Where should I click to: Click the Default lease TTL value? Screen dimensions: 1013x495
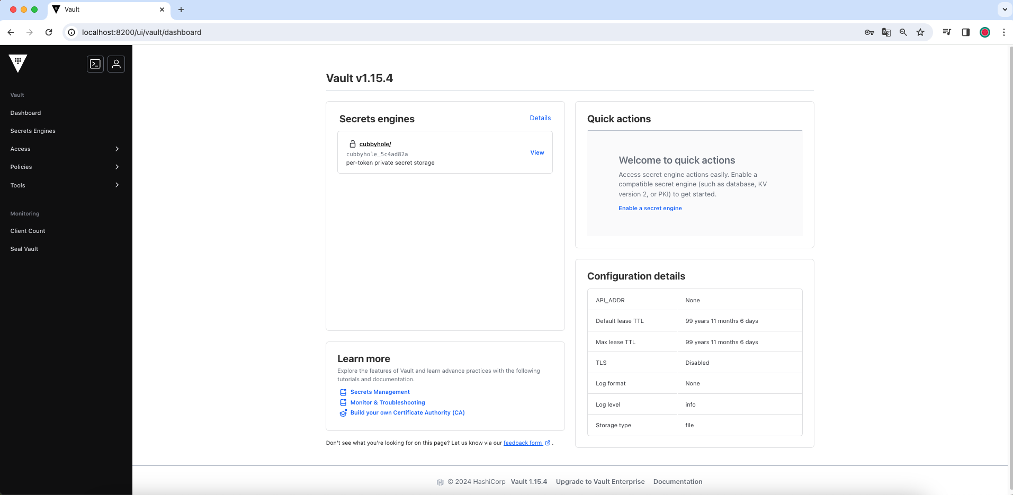coord(722,321)
